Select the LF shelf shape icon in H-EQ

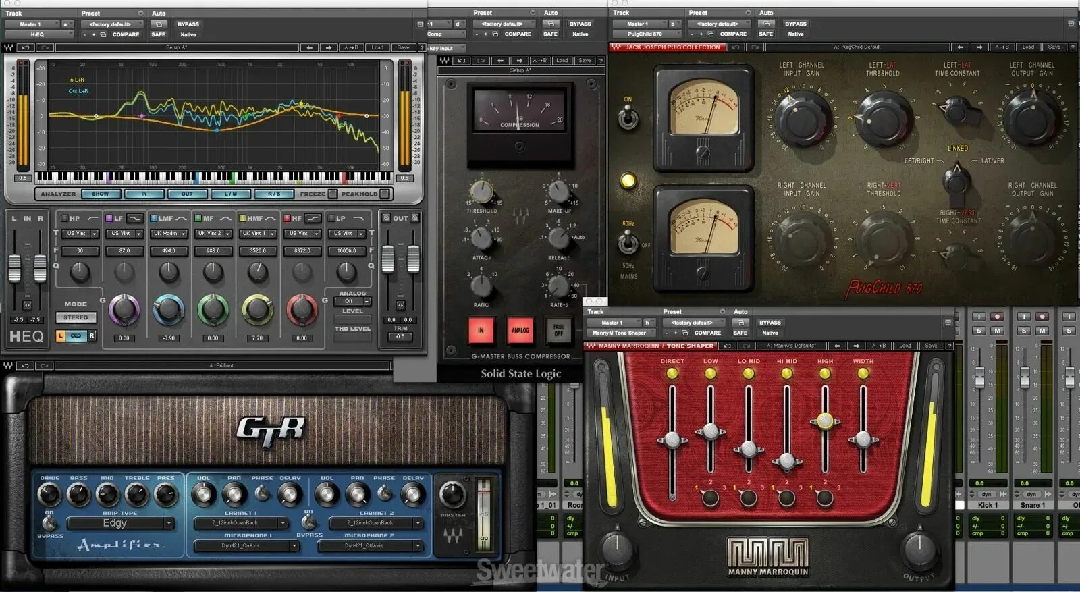(135, 218)
